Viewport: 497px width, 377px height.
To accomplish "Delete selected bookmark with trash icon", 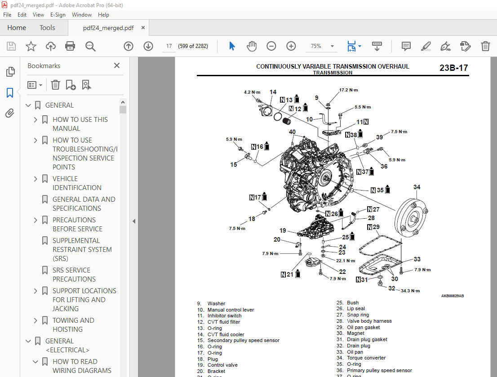I will [55, 85].
